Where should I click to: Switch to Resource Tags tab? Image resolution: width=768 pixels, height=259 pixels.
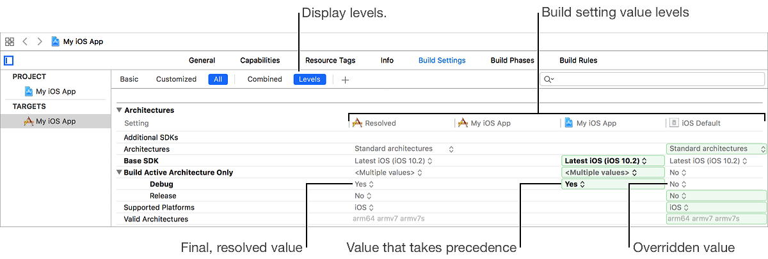[x=330, y=61]
